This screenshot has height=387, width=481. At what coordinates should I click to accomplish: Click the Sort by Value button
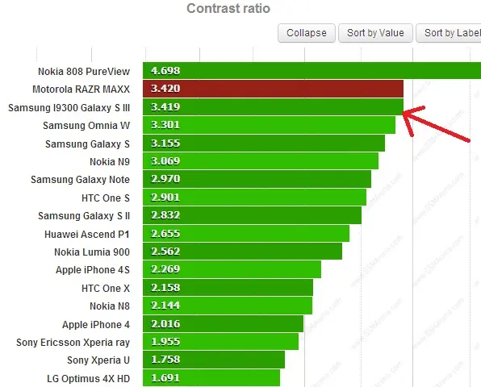point(375,33)
